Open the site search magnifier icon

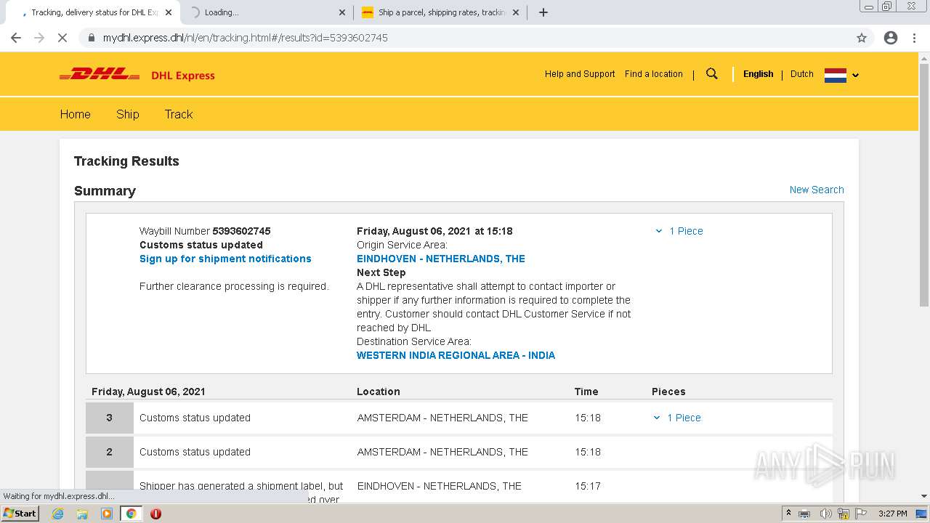tap(712, 74)
